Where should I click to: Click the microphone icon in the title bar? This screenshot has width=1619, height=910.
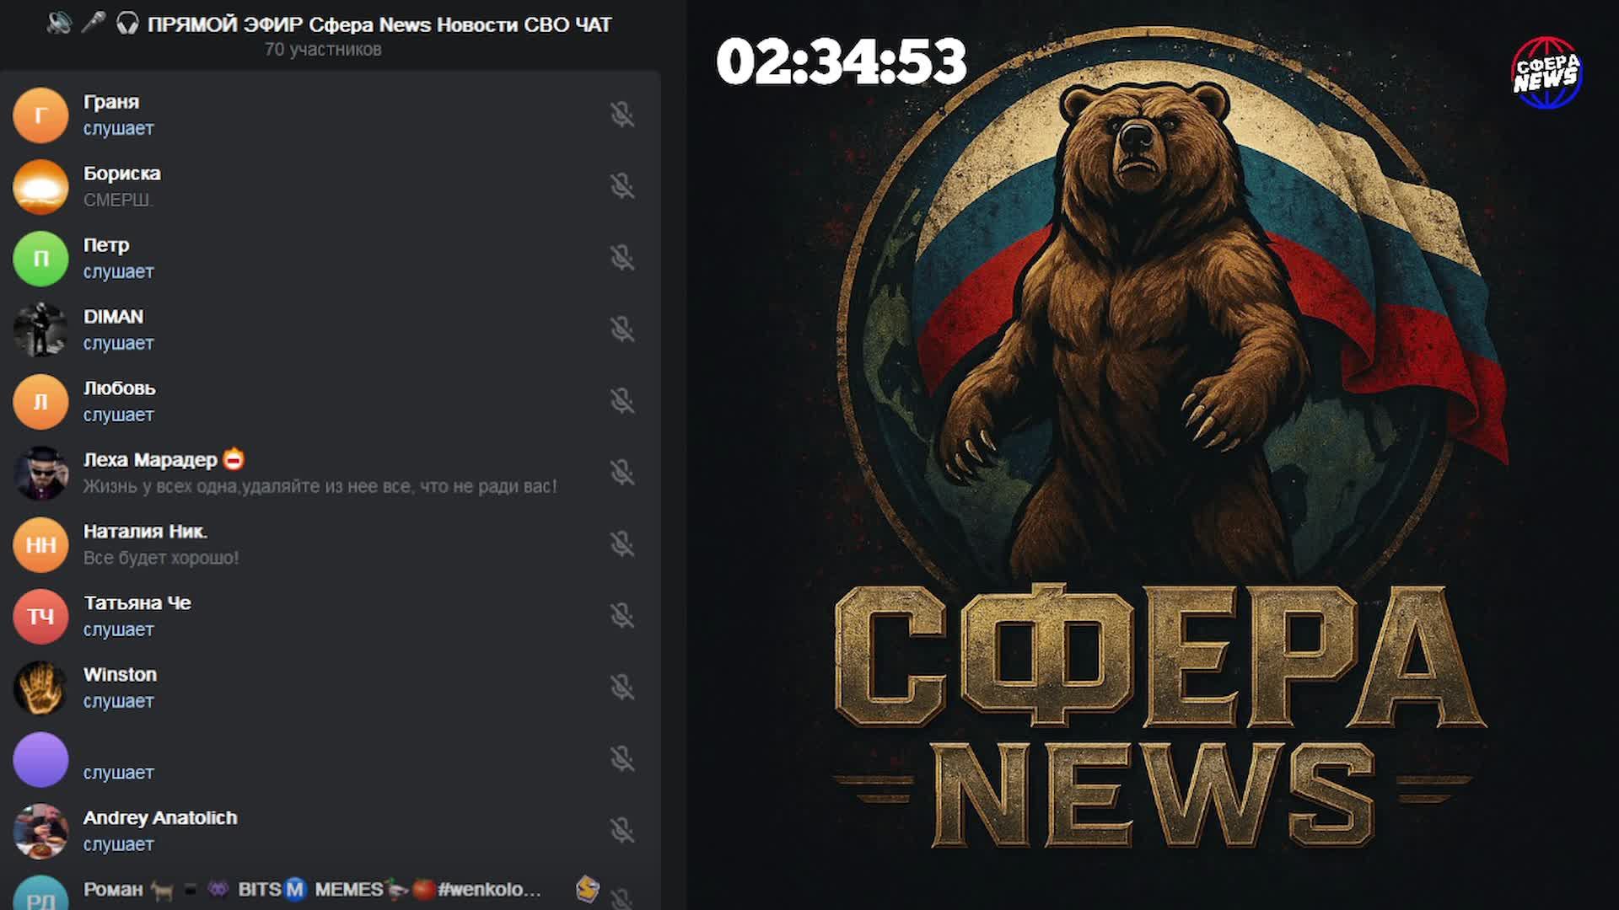[93, 24]
